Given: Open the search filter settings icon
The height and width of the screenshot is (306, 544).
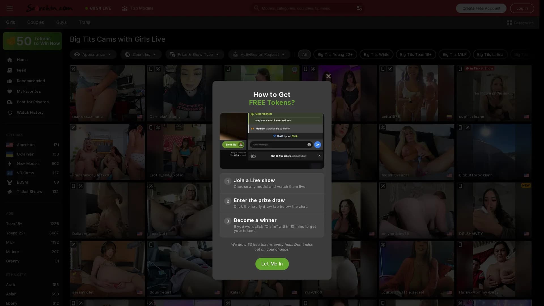Looking at the screenshot, I should coord(359,8).
